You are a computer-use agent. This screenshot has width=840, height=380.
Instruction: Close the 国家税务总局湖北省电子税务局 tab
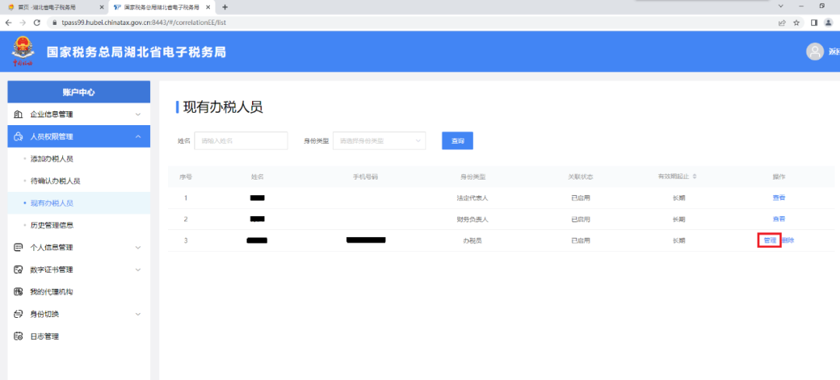208,8
